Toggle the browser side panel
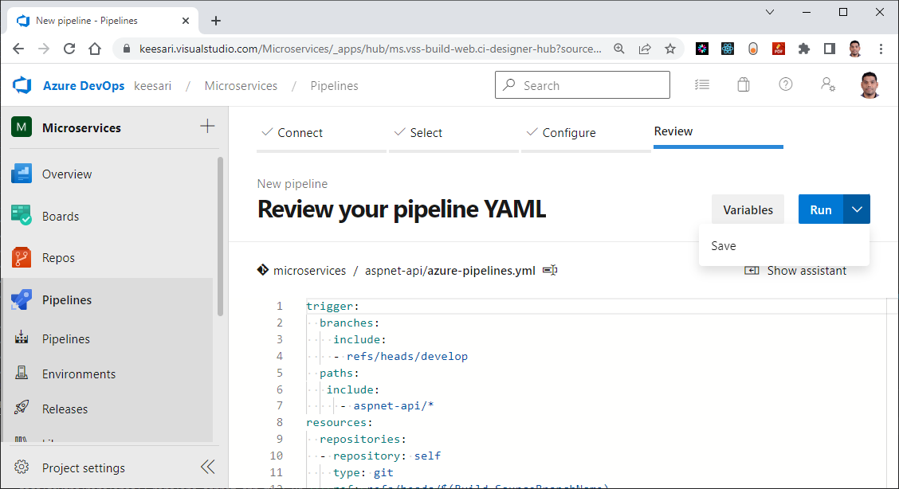Image resolution: width=899 pixels, height=489 pixels. [830, 49]
